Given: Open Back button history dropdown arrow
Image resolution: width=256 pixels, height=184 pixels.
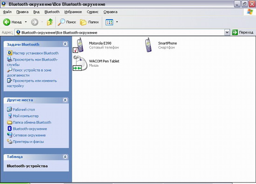Looking at the screenshot, I should [x=26, y=22].
